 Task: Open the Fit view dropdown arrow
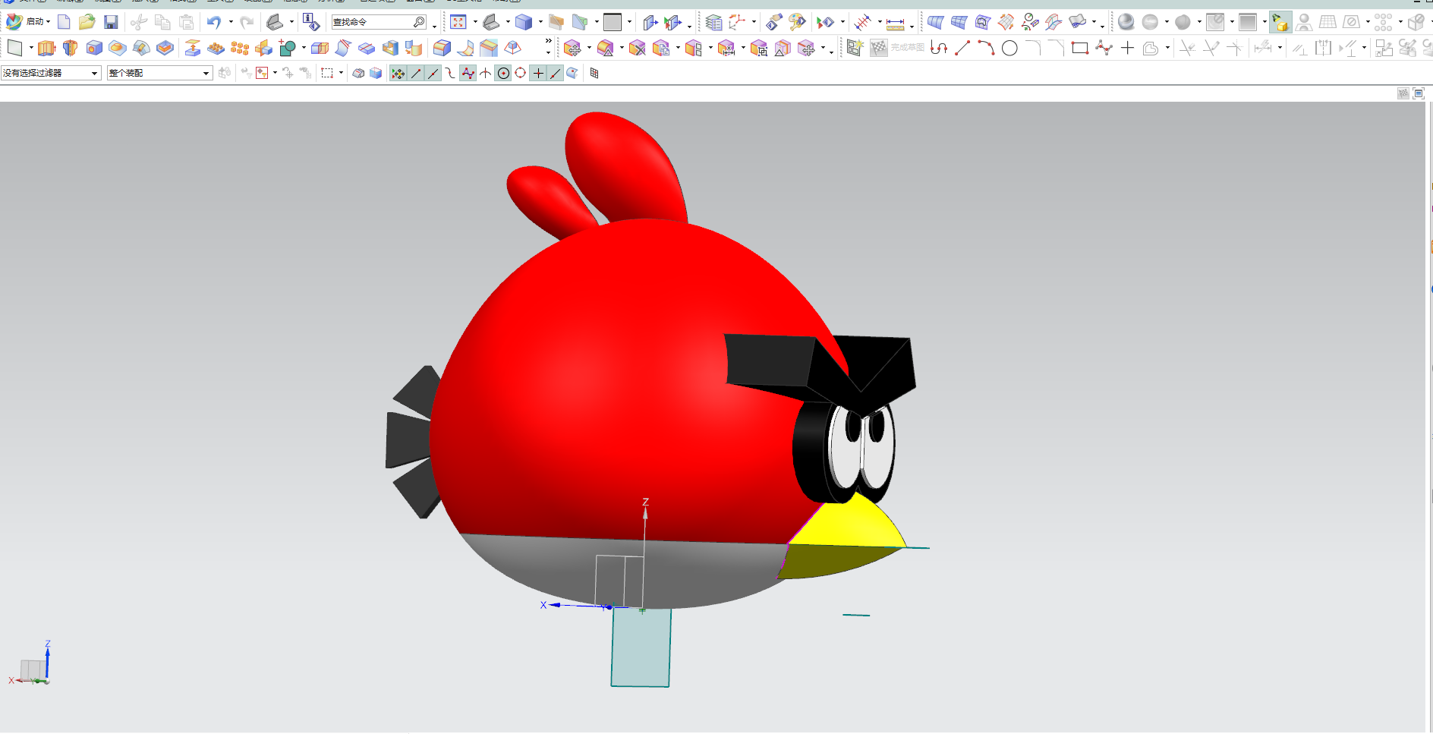(x=474, y=22)
